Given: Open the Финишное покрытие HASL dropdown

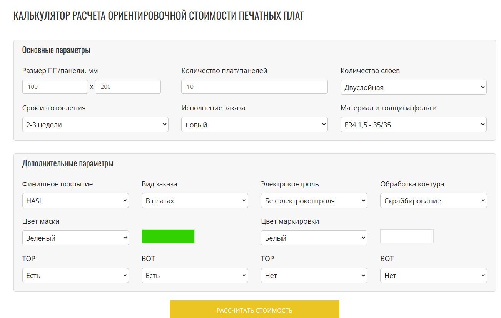Looking at the screenshot, I should click(75, 201).
